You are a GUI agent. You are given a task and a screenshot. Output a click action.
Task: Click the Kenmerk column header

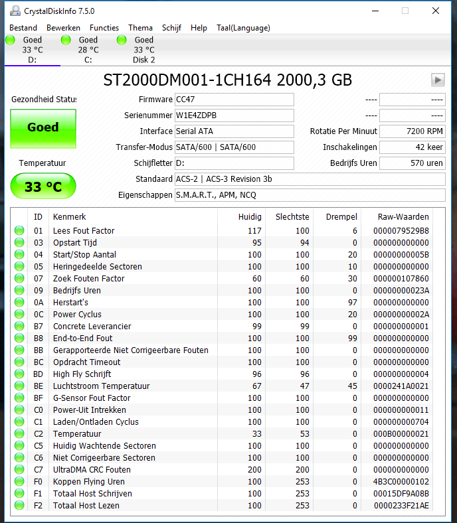pyautogui.click(x=134, y=217)
